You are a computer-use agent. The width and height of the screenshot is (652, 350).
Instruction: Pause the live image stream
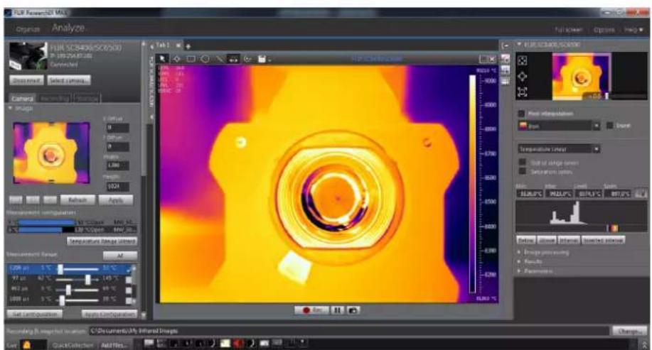[x=338, y=310]
